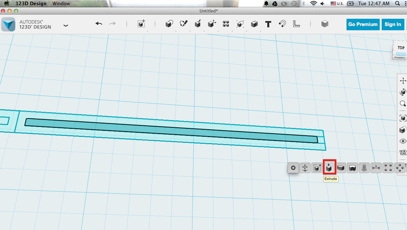The image size is (407, 230).
Task: Open the Combine tool menu
Action: tap(254, 24)
